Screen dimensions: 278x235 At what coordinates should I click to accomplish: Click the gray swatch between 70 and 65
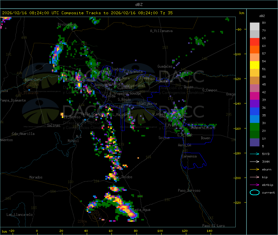tap(255, 34)
